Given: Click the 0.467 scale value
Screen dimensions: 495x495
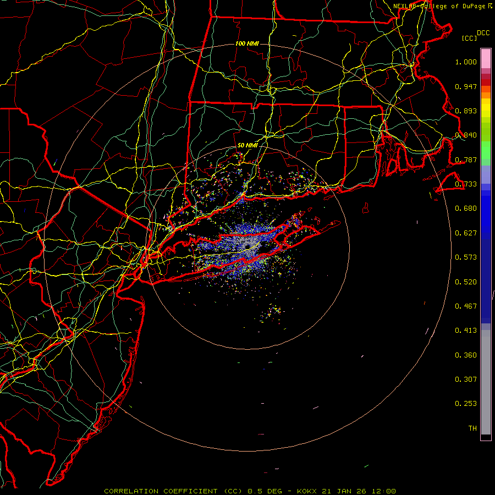Looking at the screenshot, I should [x=466, y=306].
